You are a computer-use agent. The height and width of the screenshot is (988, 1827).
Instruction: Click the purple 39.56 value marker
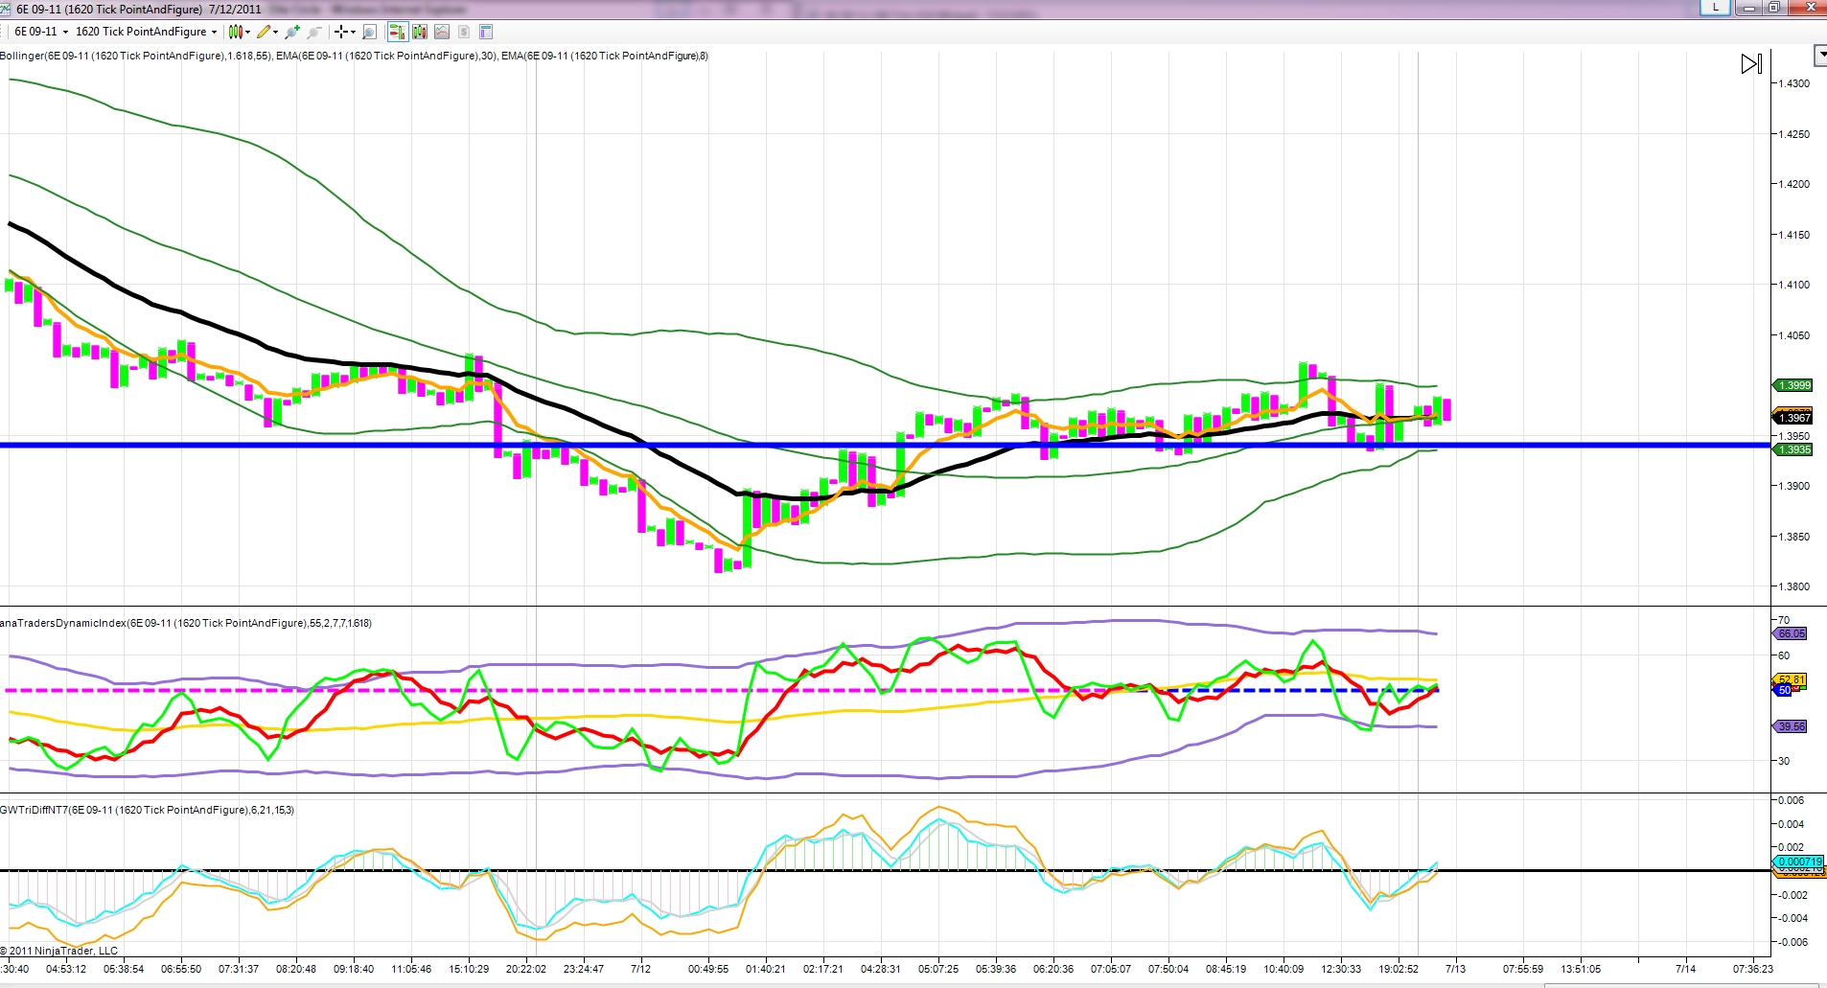click(x=1791, y=726)
